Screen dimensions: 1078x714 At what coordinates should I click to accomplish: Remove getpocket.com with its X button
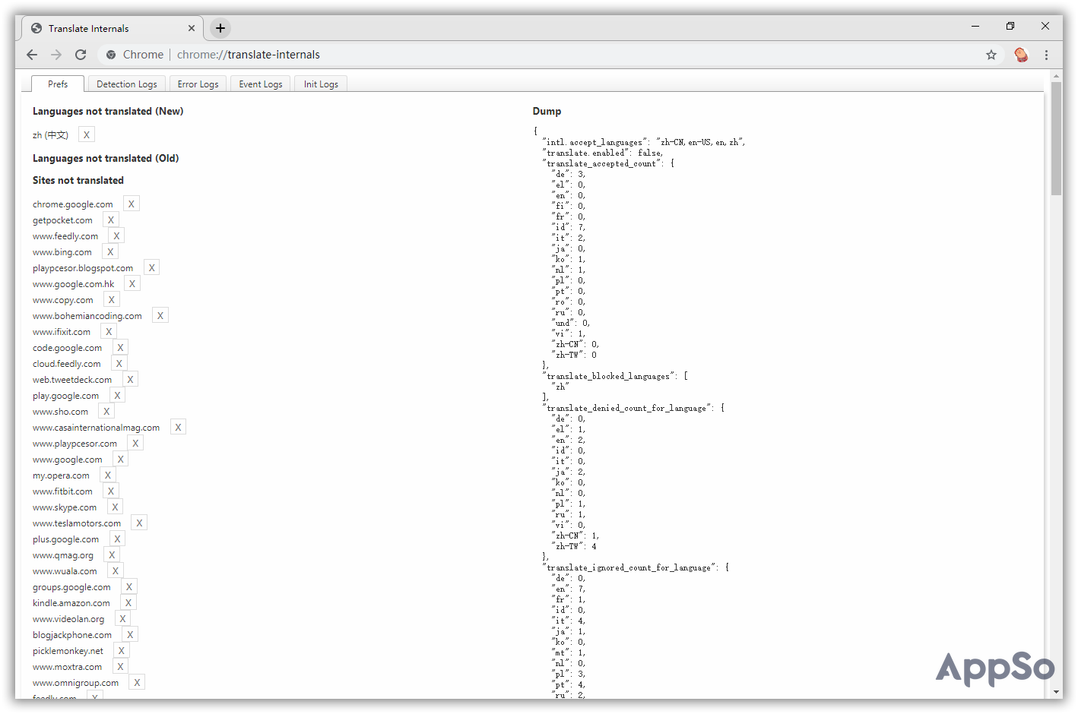[x=111, y=220]
